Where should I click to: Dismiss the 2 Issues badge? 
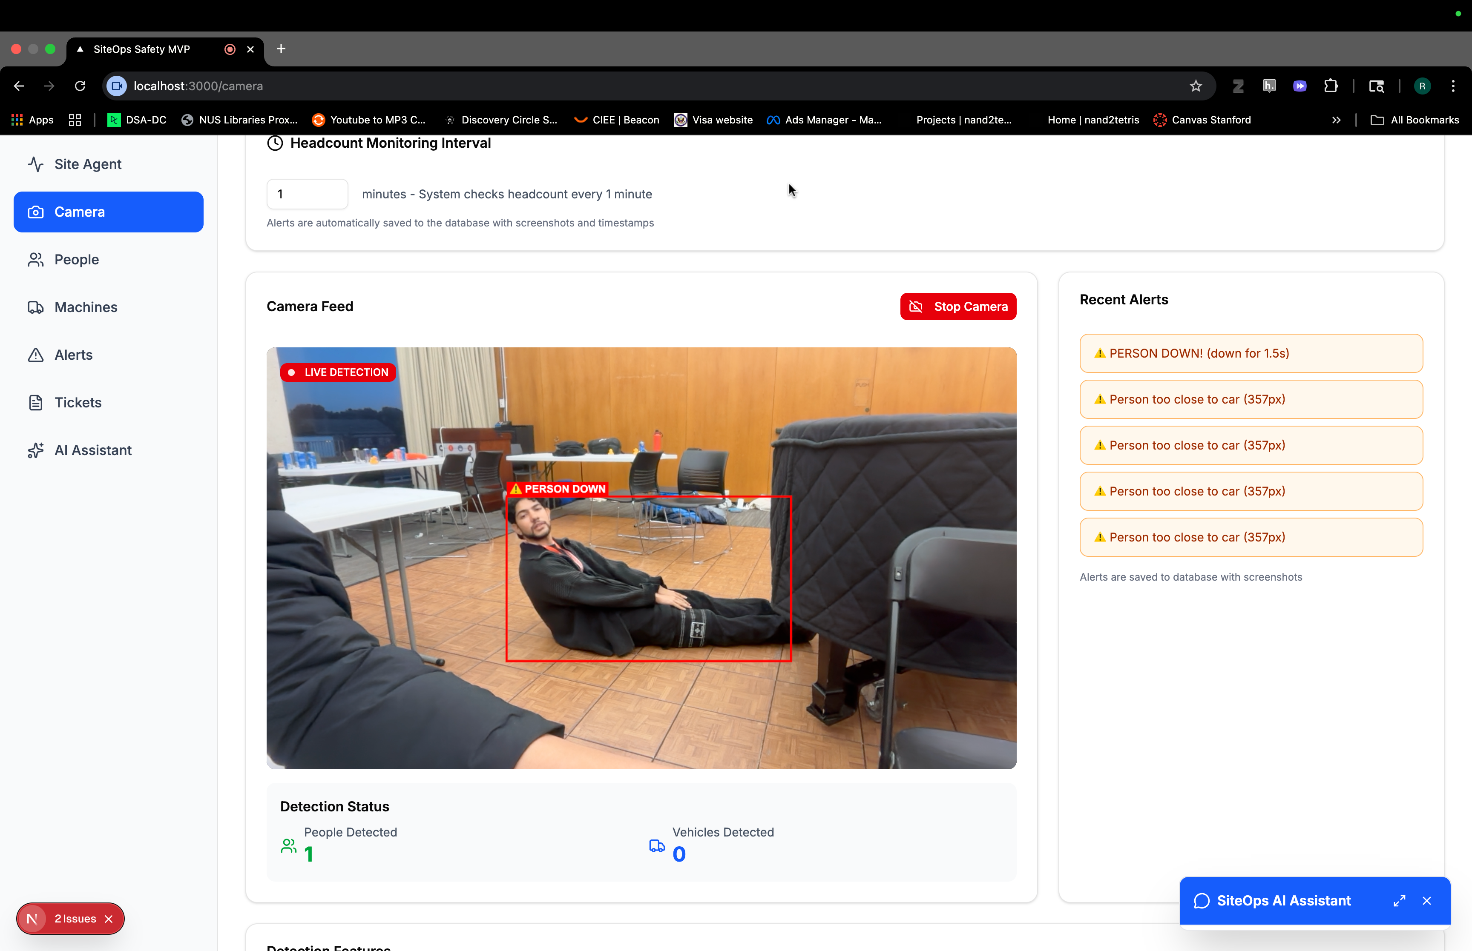[x=109, y=918]
